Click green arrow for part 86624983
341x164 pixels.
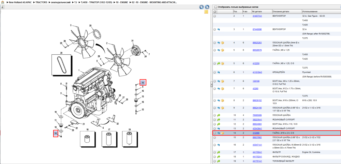[x=219, y=124]
